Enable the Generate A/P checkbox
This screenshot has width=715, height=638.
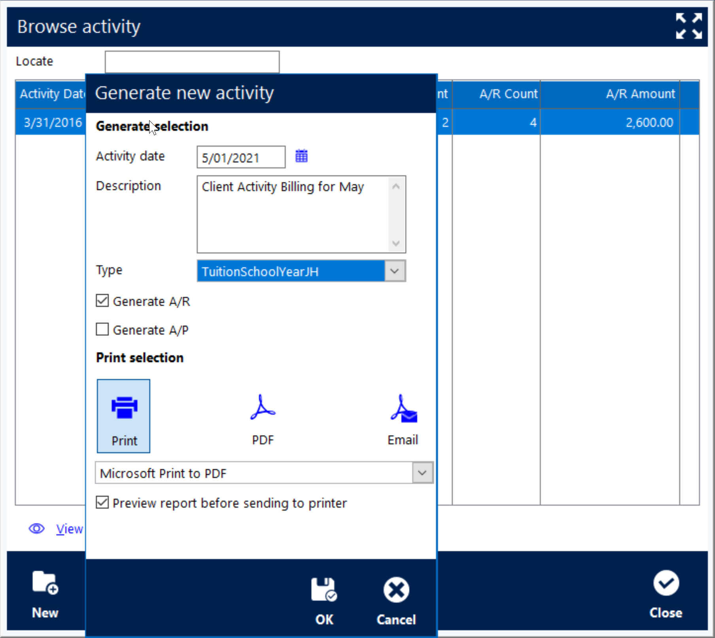click(102, 329)
